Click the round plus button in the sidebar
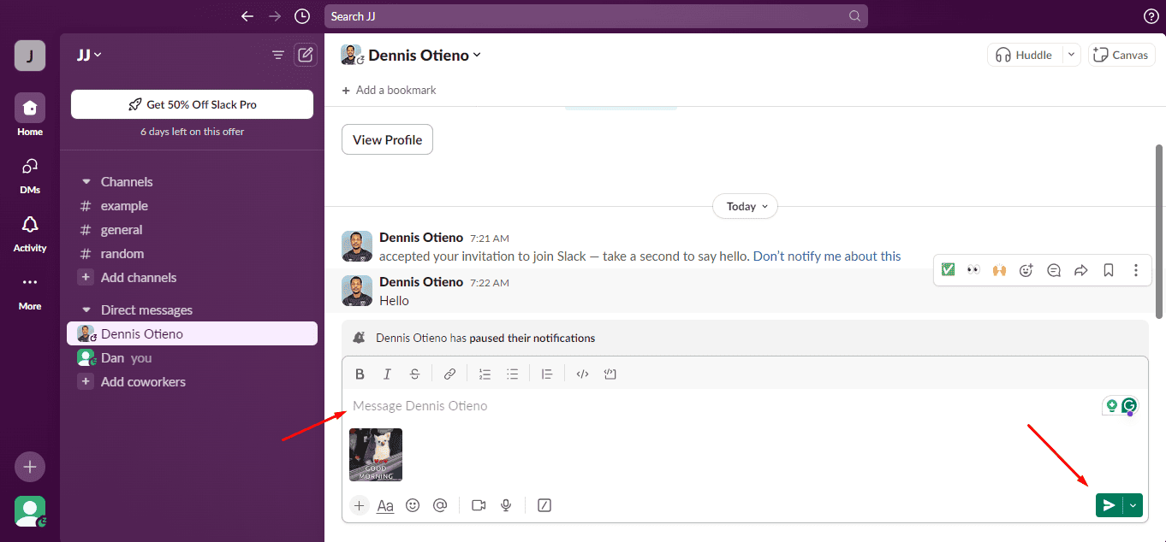This screenshot has height=542, width=1166. [x=30, y=467]
